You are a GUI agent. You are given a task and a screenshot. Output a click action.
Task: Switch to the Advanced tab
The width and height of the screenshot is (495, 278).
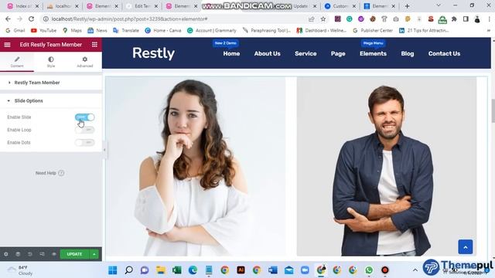(x=84, y=62)
